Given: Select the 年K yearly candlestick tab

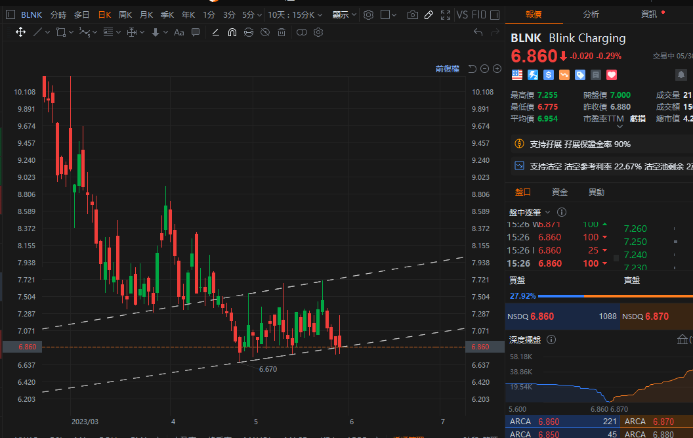Looking at the screenshot, I should coord(188,15).
